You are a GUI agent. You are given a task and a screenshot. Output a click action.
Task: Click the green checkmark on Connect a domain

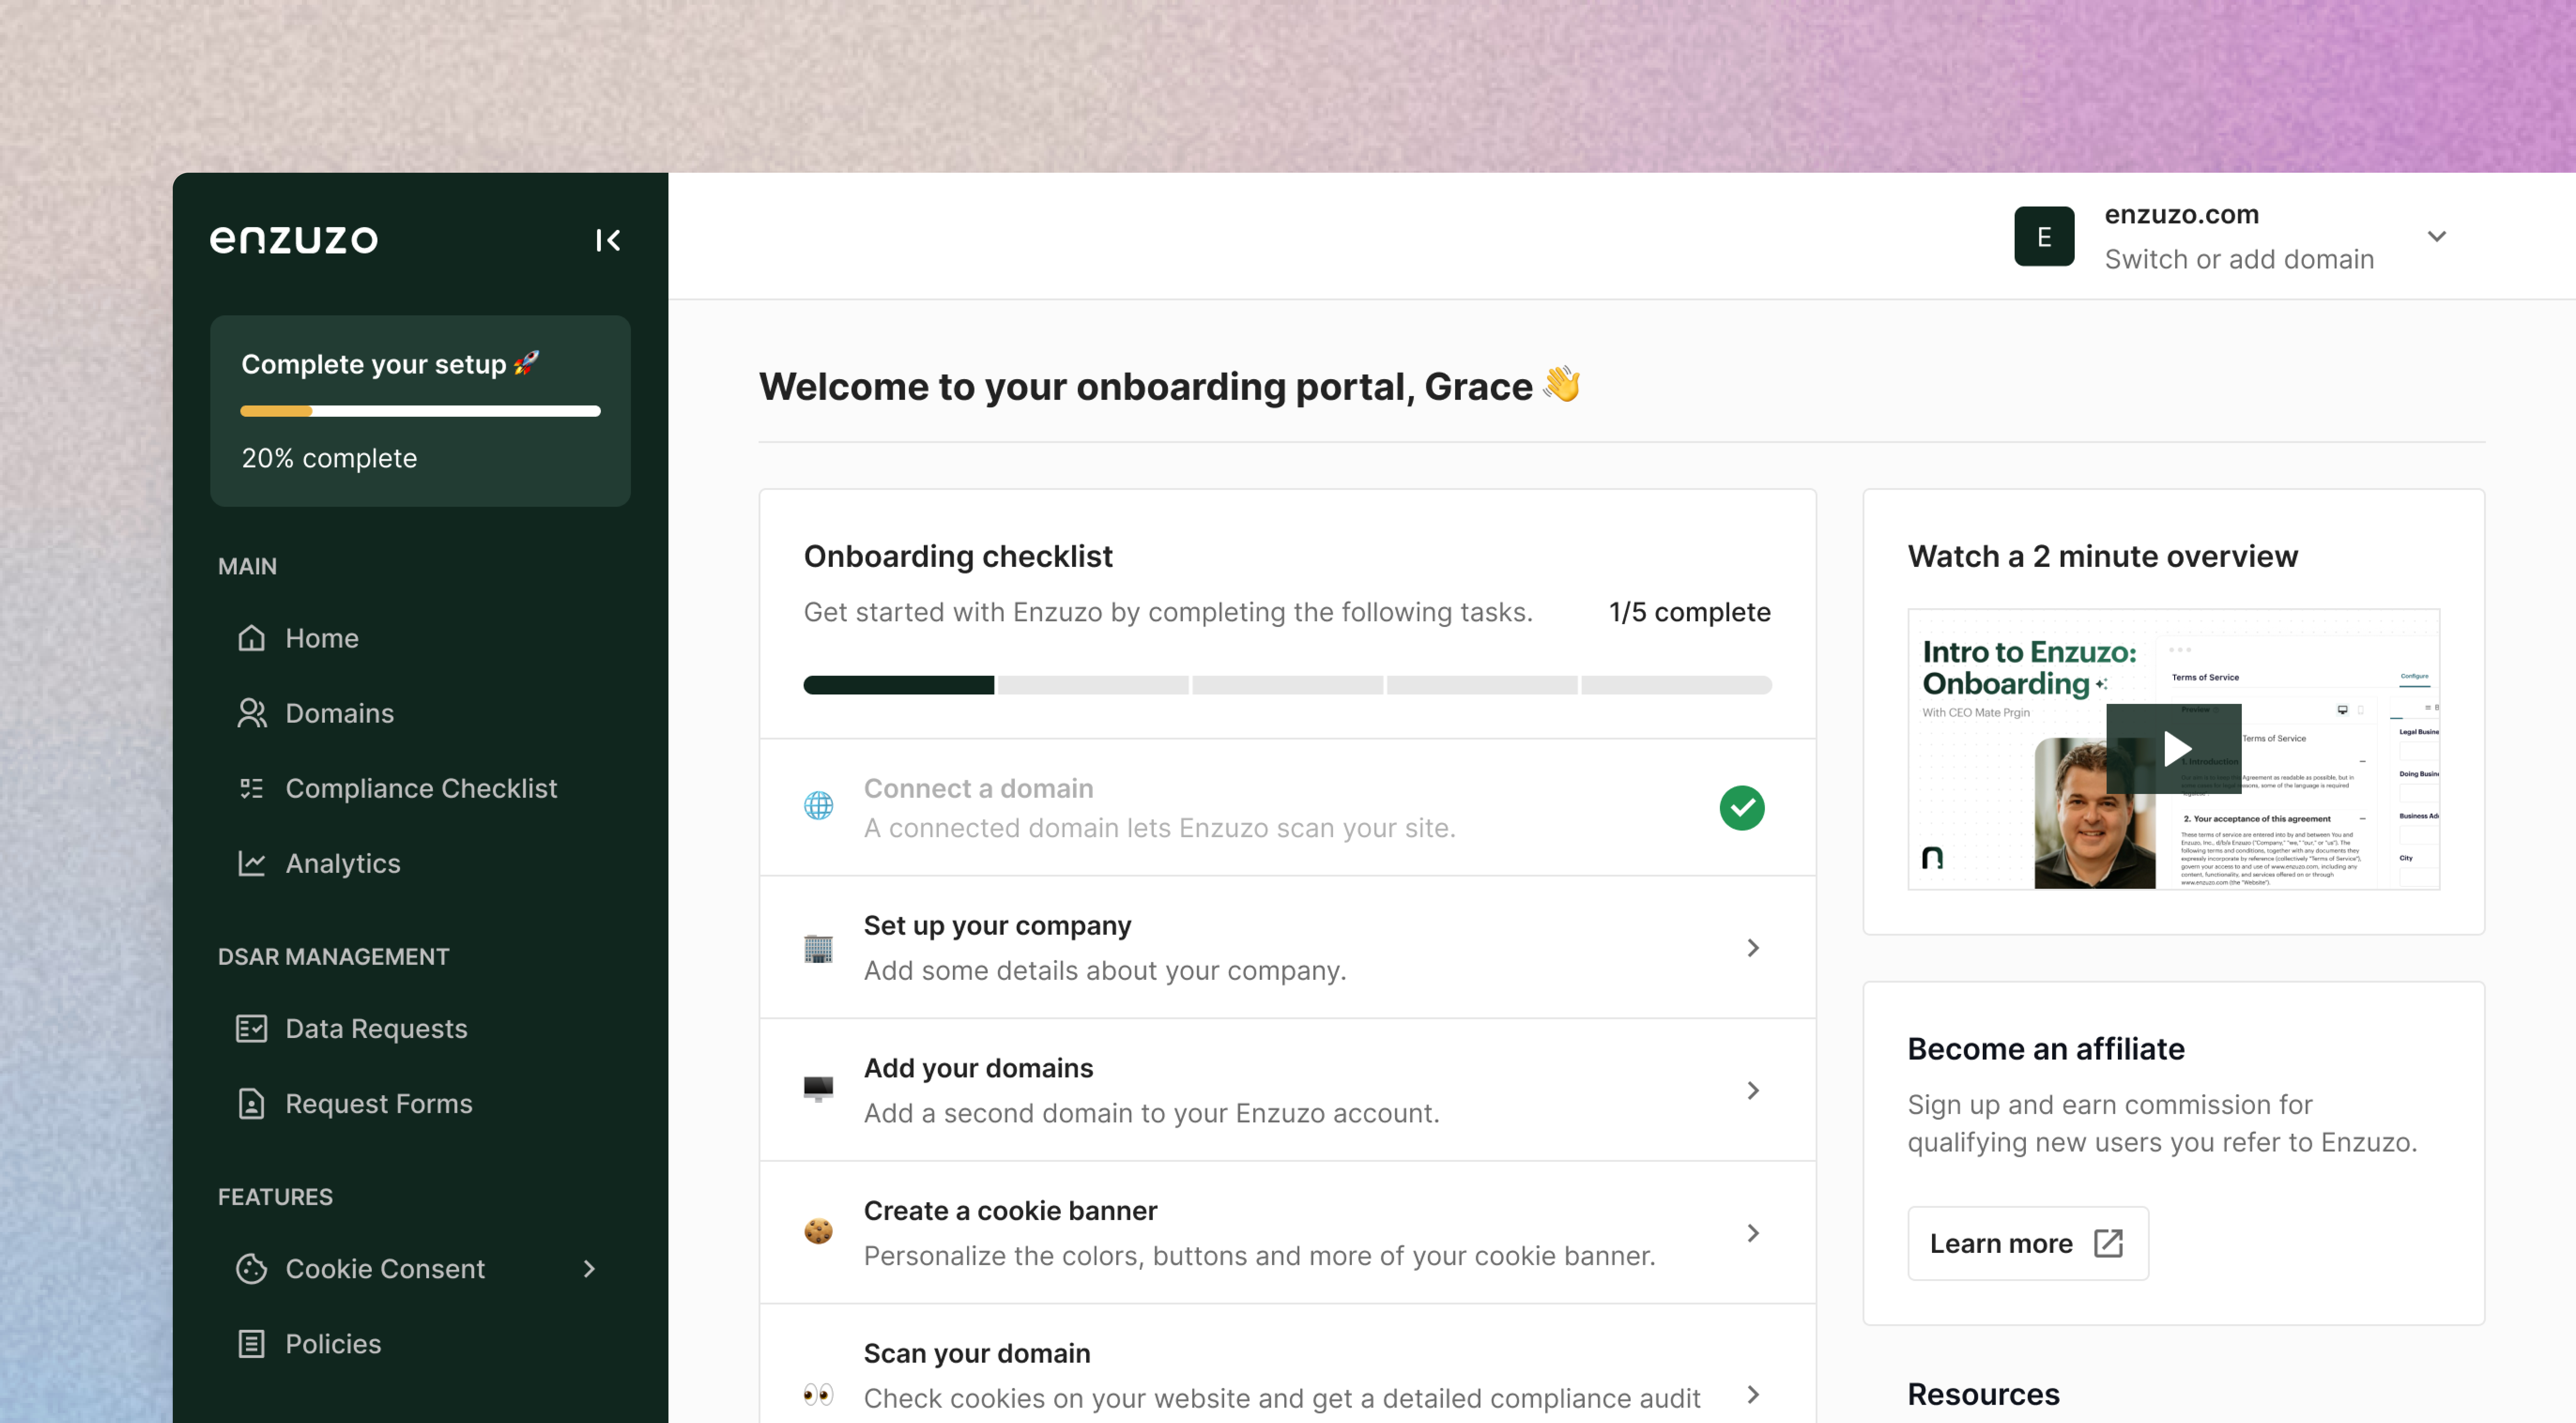pyautogui.click(x=1741, y=807)
